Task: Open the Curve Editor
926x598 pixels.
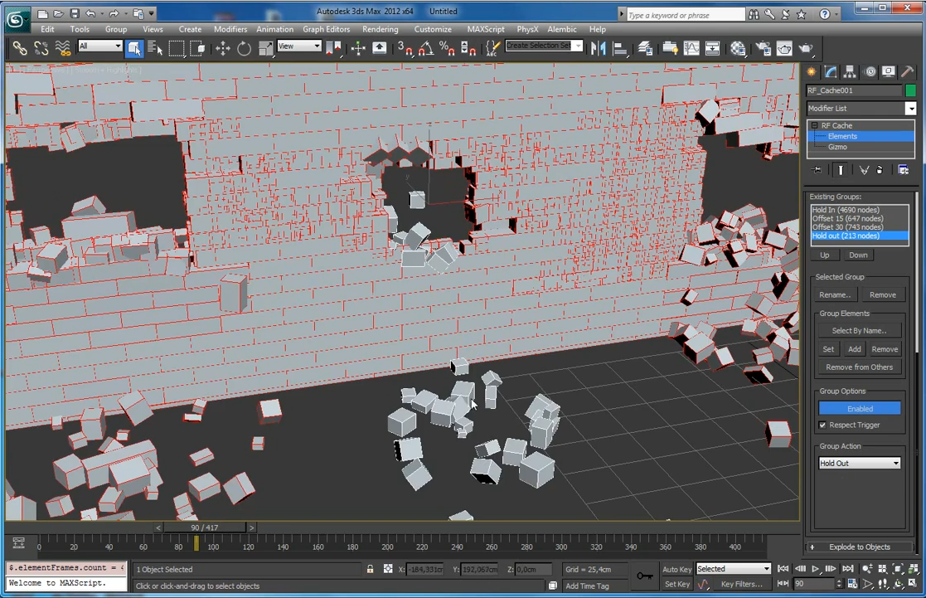Action: coord(691,48)
